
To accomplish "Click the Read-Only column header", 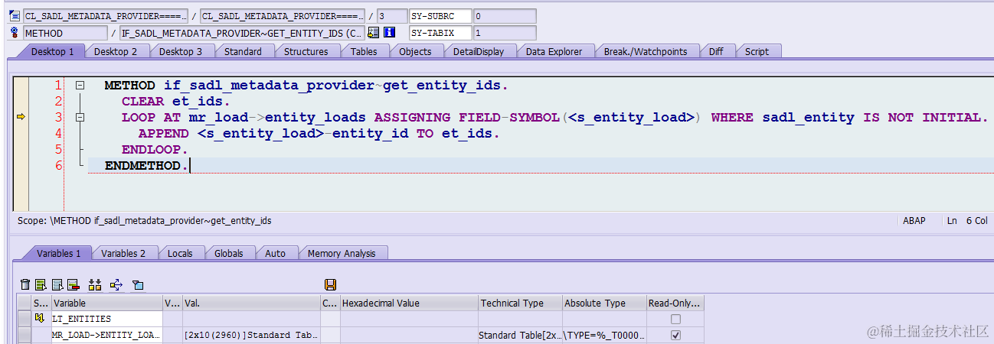I will pos(675,303).
